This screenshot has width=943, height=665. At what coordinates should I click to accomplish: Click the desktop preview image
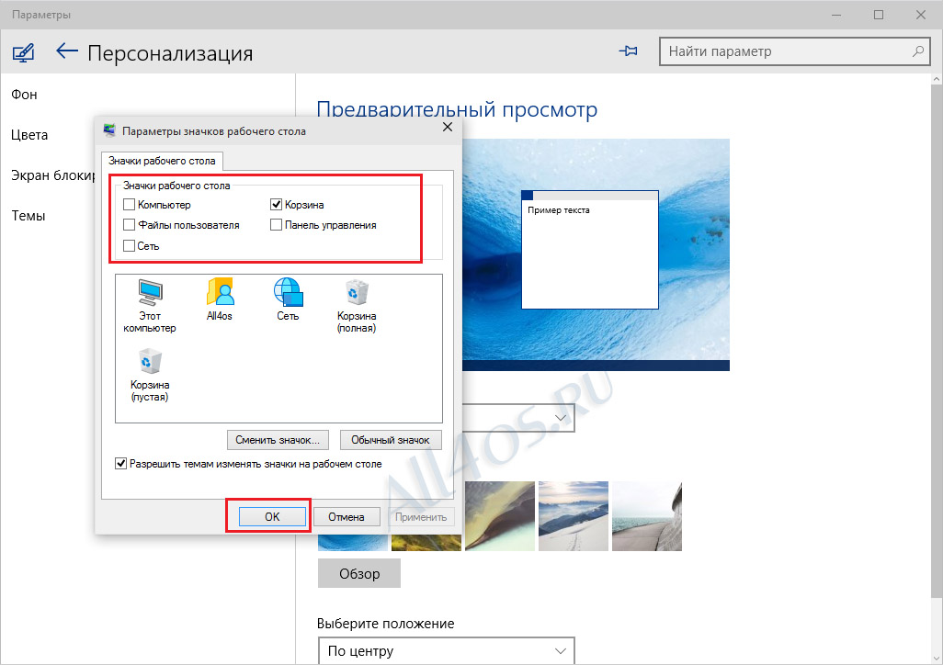tap(596, 255)
